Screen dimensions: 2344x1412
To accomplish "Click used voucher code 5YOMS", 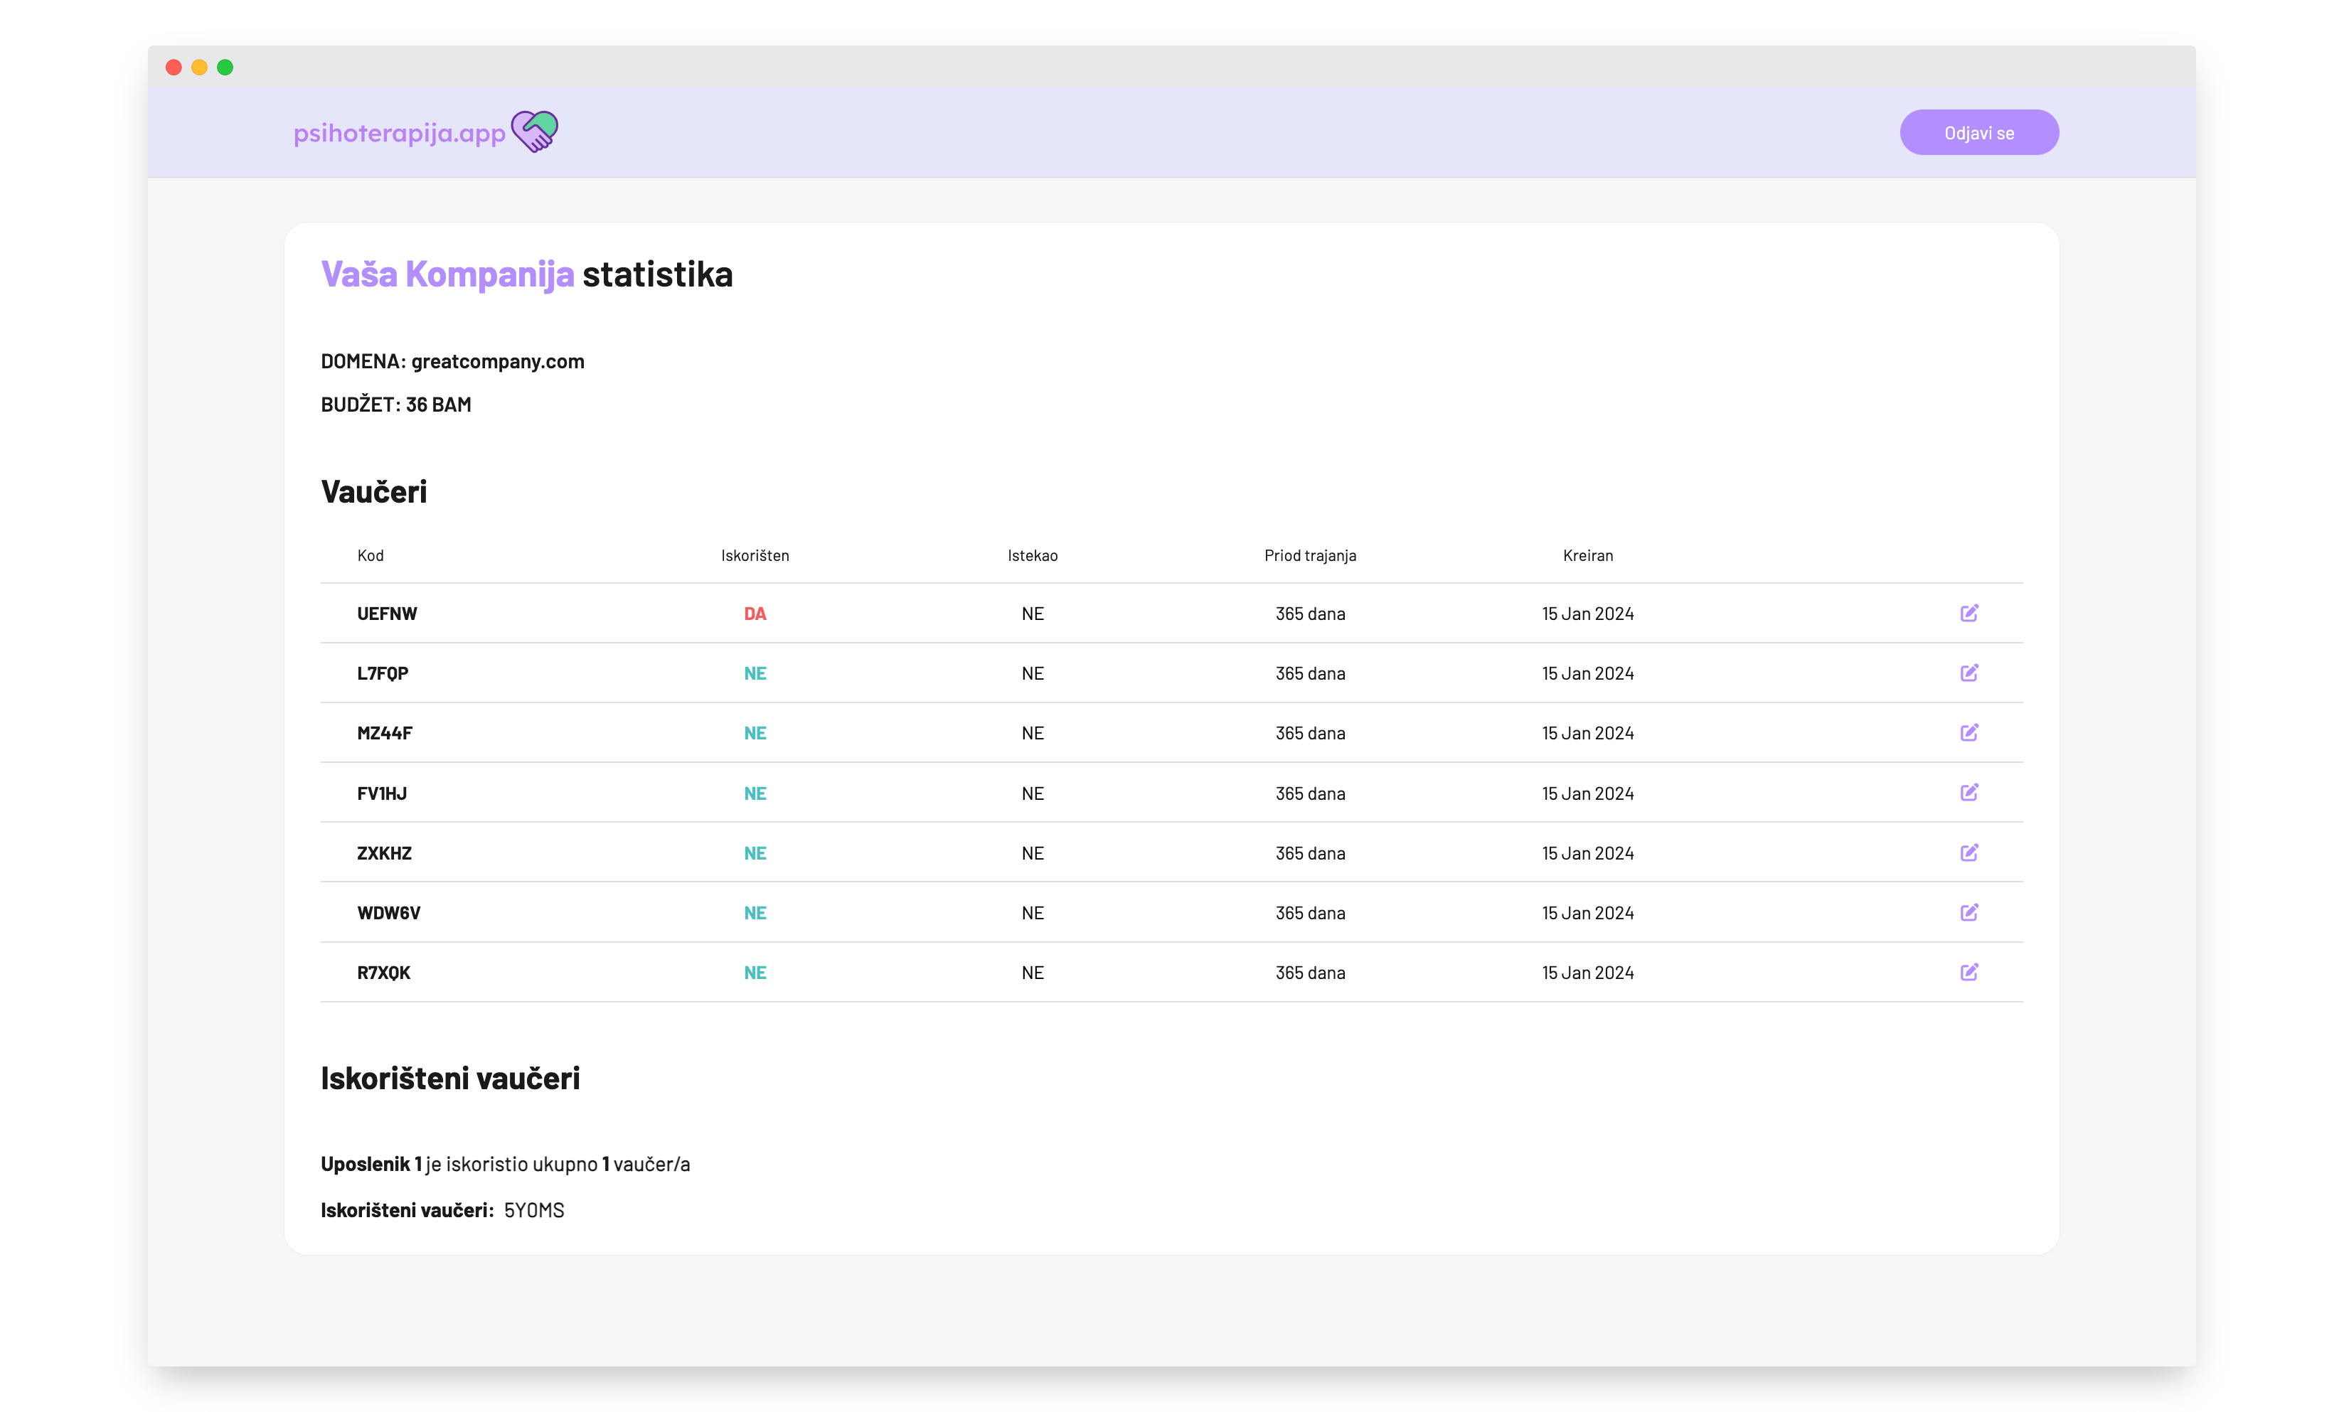I will click(533, 1210).
